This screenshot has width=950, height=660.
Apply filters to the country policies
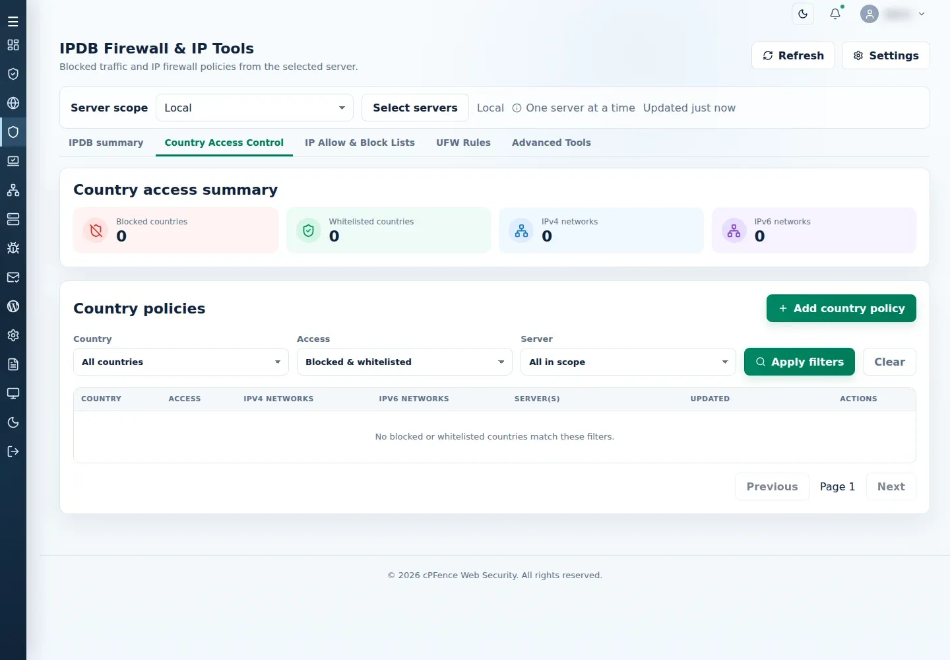click(x=800, y=362)
